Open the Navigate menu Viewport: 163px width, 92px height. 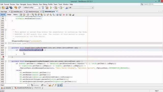pyautogui.click(x=23, y=4)
